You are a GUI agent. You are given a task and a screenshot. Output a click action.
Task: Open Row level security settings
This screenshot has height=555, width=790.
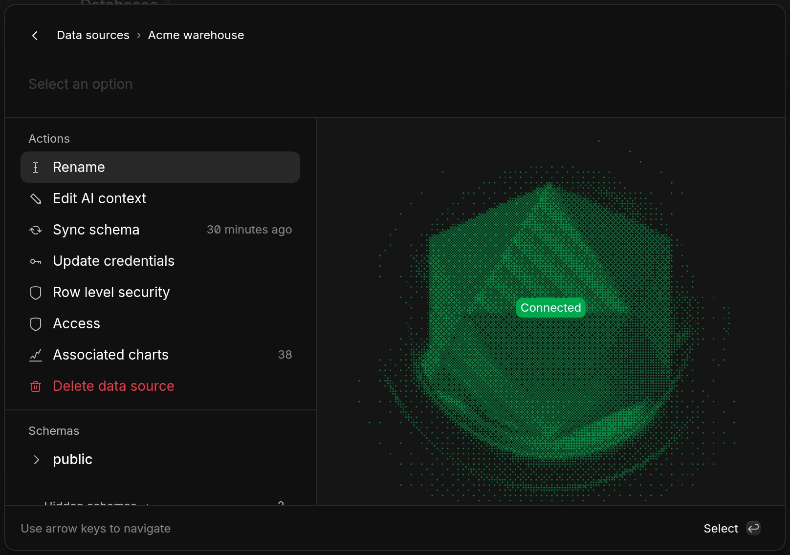point(160,292)
